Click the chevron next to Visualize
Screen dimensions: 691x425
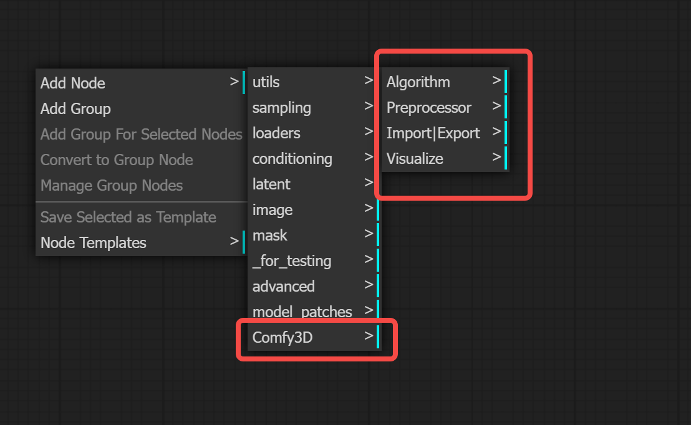click(x=496, y=157)
